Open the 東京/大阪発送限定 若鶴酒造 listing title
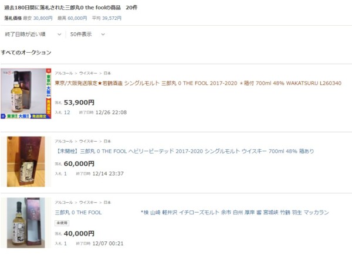This screenshot has height=256, width=352. pos(198,83)
